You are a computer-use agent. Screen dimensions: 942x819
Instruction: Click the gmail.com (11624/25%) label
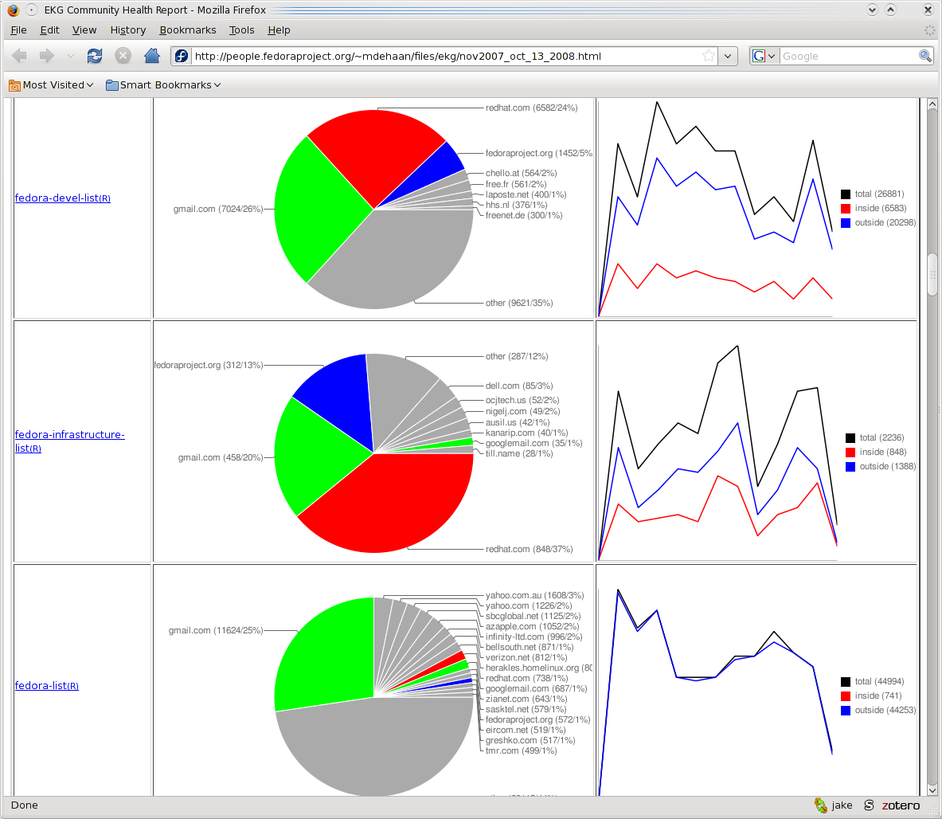216,630
